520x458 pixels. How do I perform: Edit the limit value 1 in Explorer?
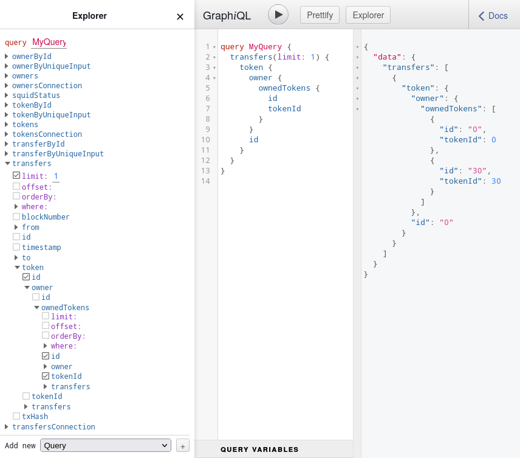pos(56,176)
